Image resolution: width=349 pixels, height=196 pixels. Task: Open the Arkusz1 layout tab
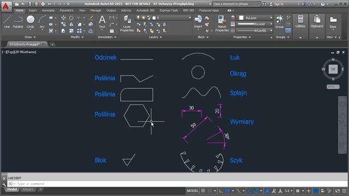[28, 189]
